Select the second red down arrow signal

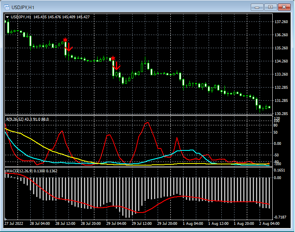pos(117,66)
